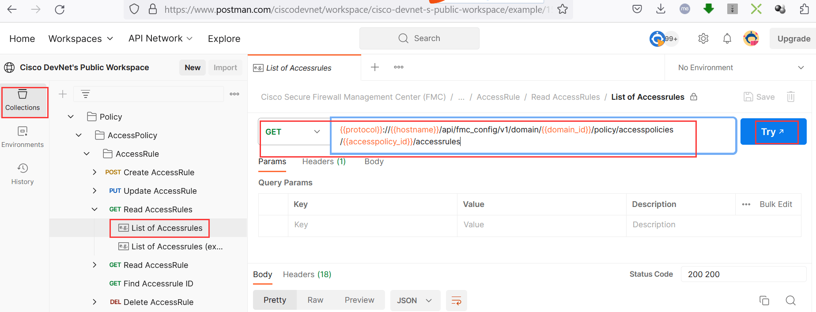This screenshot has width=816, height=312.
Task: Select List of Accessrules (ex... example item
Action: tap(170, 246)
